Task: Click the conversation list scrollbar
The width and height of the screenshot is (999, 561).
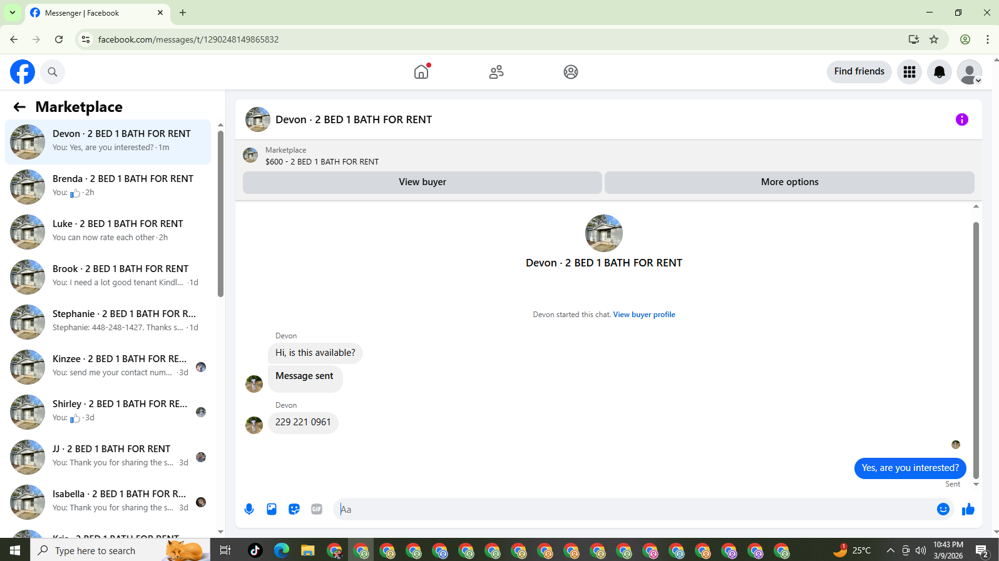Action: pos(220,213)
